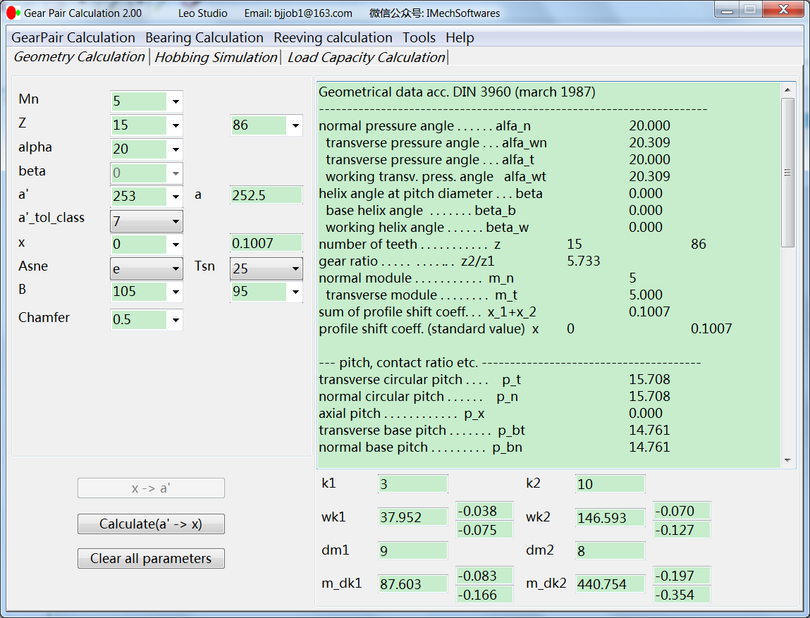Expand the alpha pressure angle dropdown
Image resolution: width=810 pixels, height=618 pixels.
tap(176, 149)
